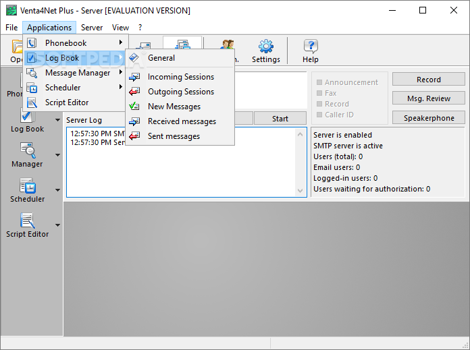The height and width of the screenshot is (350, 470).
Task: Select Scheduler entry in Applications menu
Action: [x=76, y=88]
